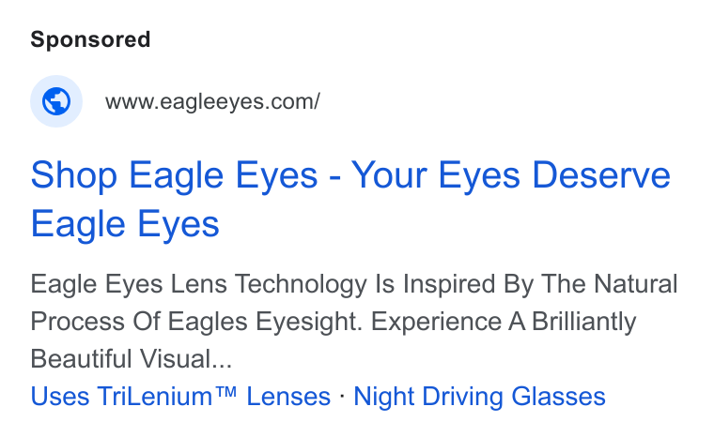The image size is (714, 437).
Task: Click the bold Sponsored heading text
Action: [x=90, y=39]
